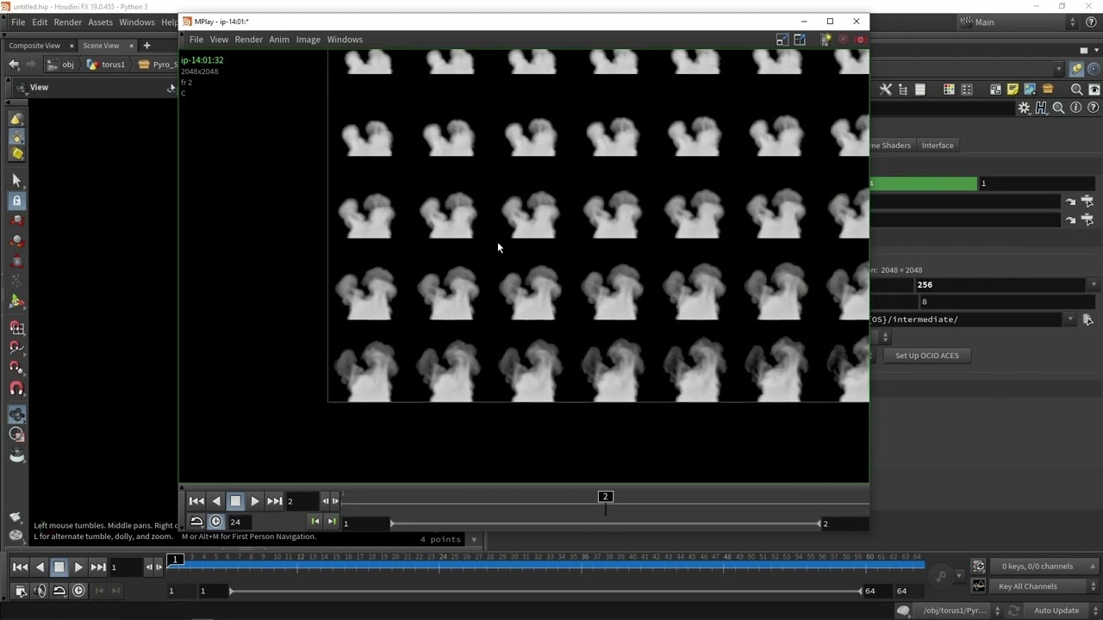Click MPlay current frame field
Viewport: 1103px width, 620px height.
pyautogui.click(x=302, y=501)
